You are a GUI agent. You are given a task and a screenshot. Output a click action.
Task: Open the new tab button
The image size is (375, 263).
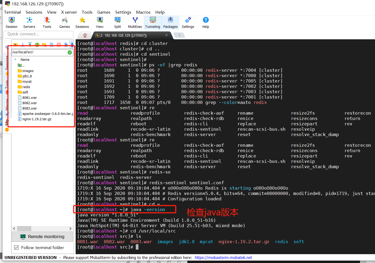coord(179,35)
